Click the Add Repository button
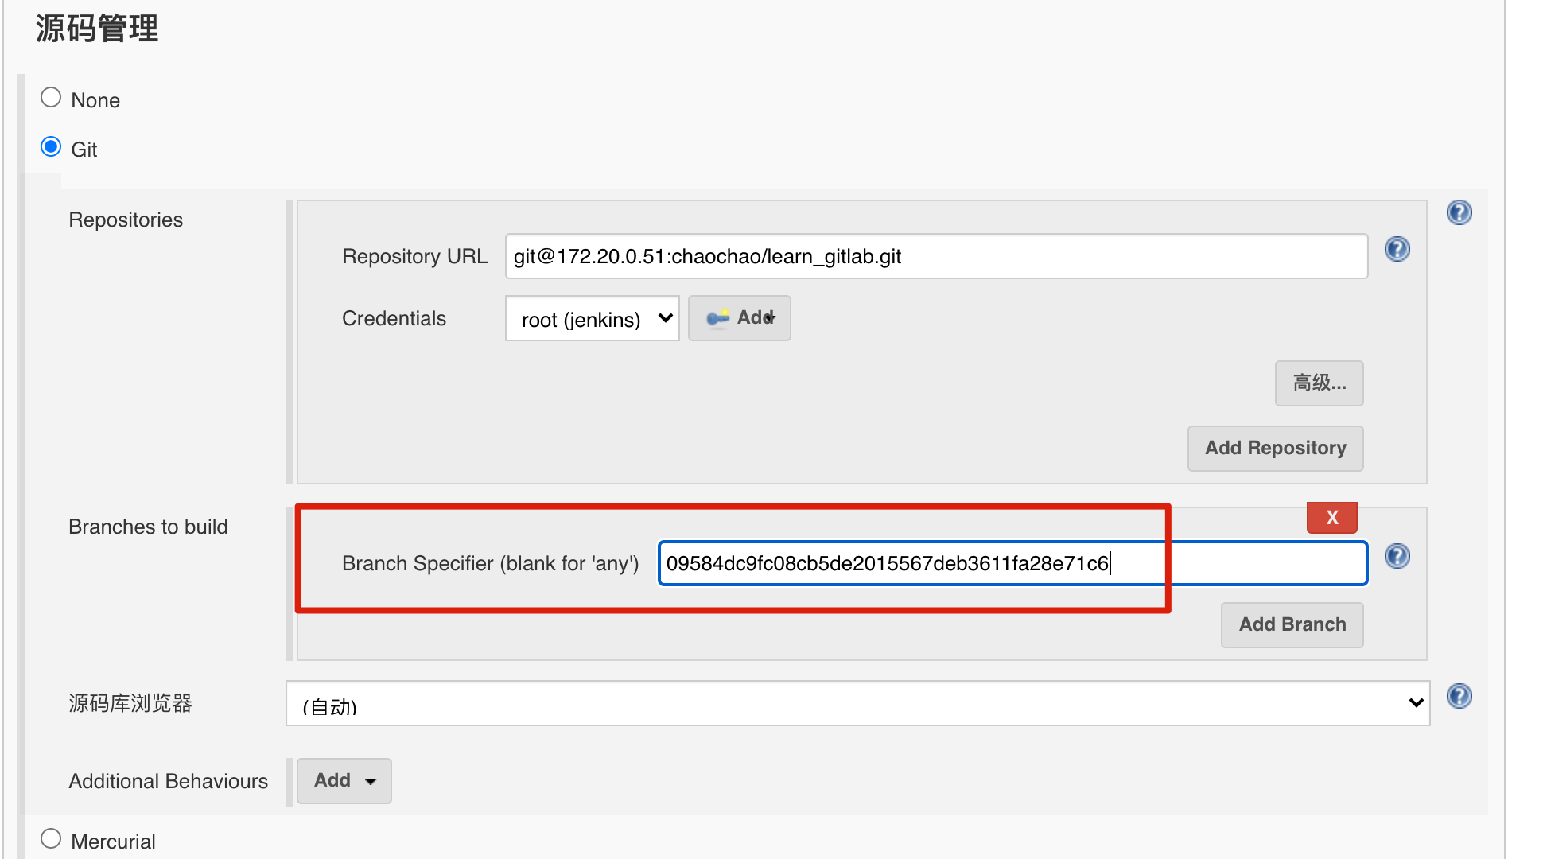 click(1275, 449)
